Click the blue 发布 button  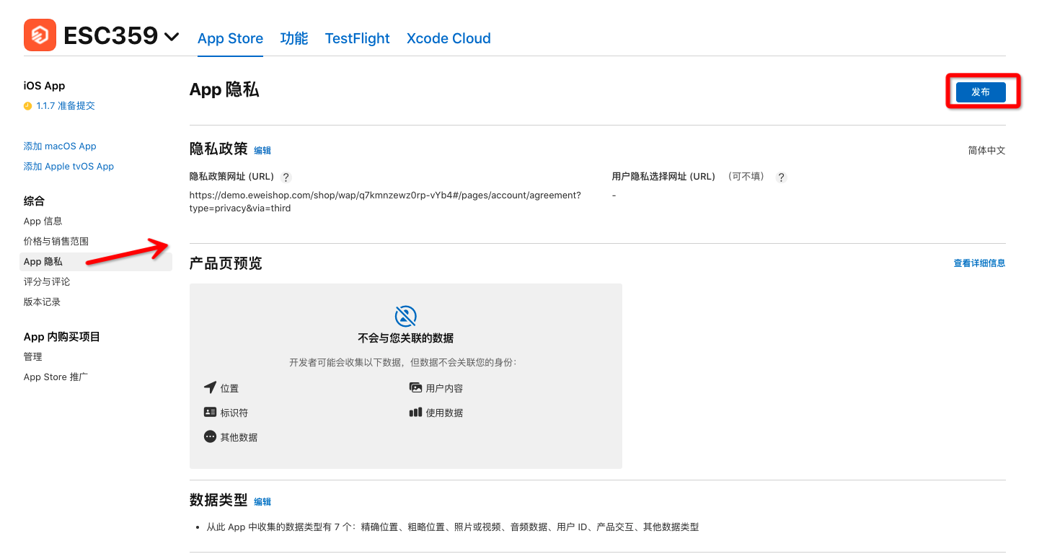(981, 92)
